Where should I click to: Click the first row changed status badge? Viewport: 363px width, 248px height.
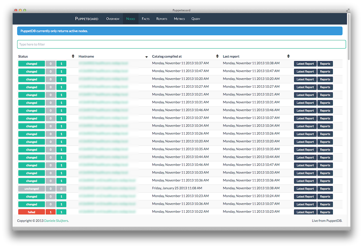(x=32, y=64)
